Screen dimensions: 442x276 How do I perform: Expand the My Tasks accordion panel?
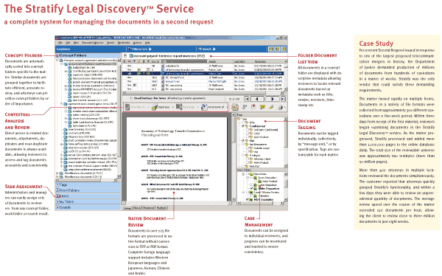[88, 201]
